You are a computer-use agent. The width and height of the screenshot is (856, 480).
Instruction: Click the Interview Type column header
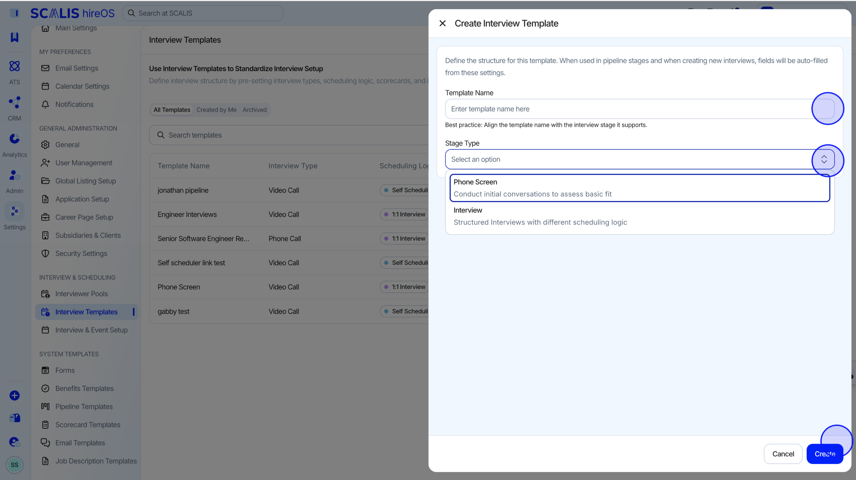pos(293,166)
